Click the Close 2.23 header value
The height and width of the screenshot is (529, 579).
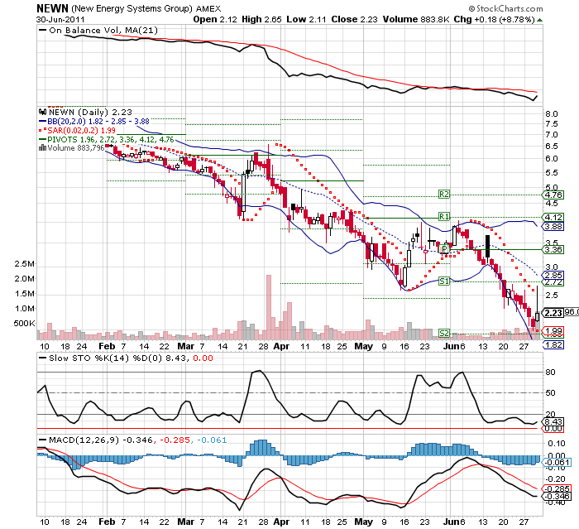354,20
